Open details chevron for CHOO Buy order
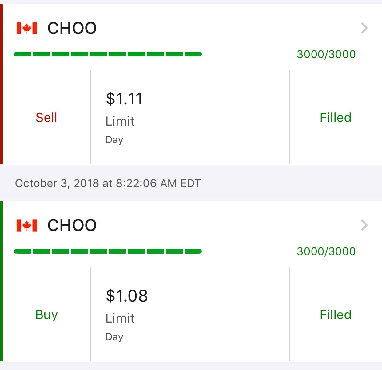 click(x=364, y=225)
